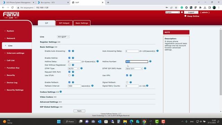Image resolution: width=222 pixels, height=125 pixels.
Task: Click help icon for Failback Interval
Action: [92, 86]
